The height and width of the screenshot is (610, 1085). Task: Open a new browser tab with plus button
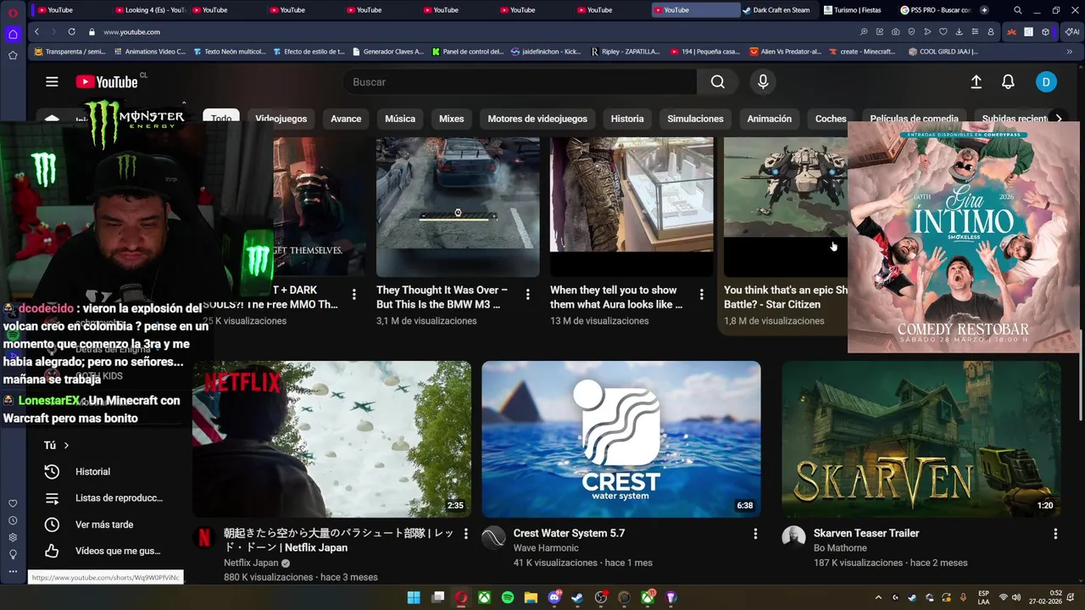(984, 10)
